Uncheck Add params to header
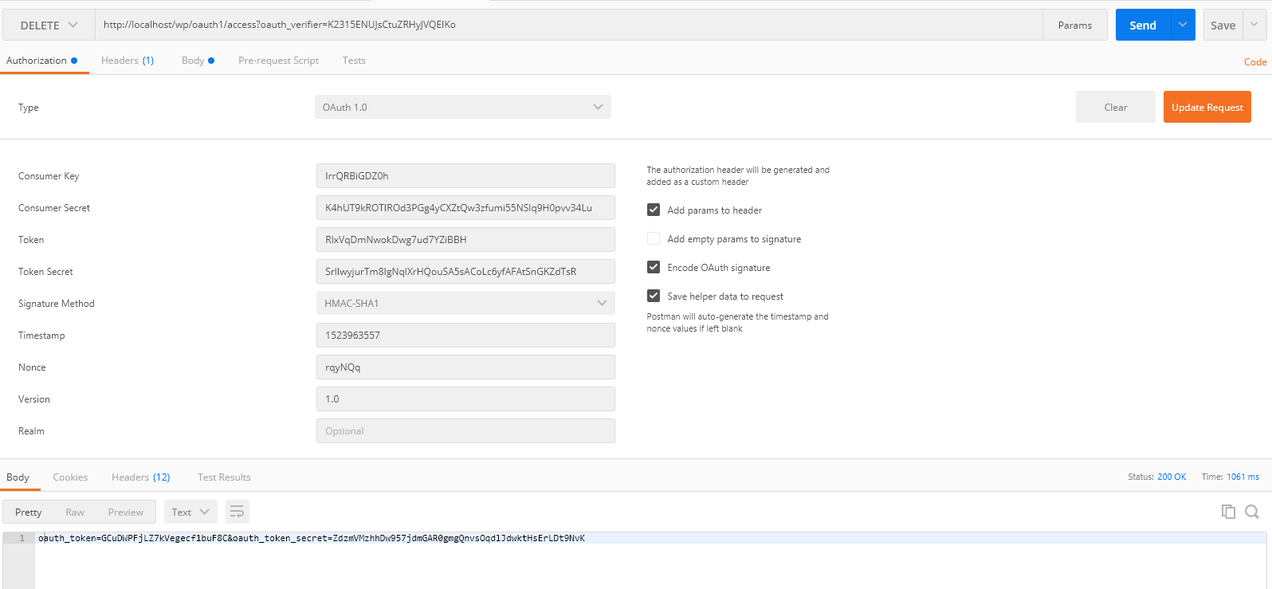The height and width of the screenshot is (589, 1272). pyautogui.click(x=654, y=210)
